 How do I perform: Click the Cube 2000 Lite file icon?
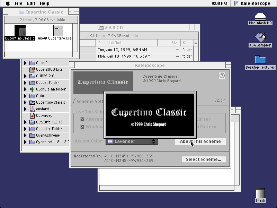(x=32, y=70)
